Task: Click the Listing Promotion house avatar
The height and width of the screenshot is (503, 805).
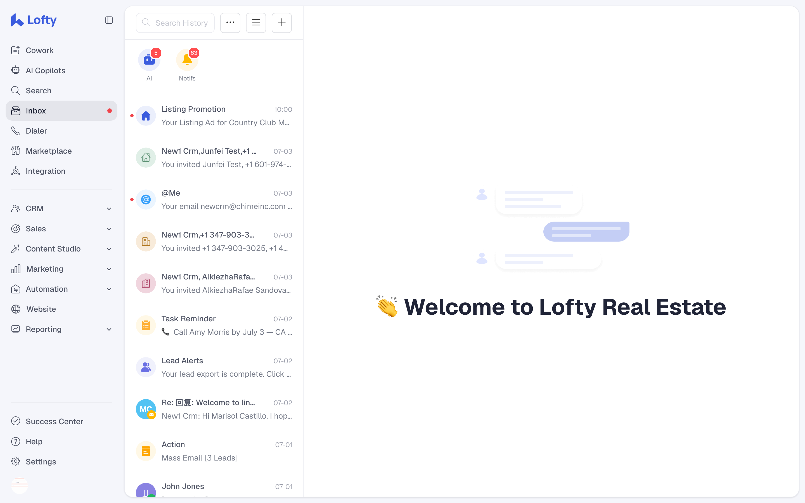Action: (146, 116)
